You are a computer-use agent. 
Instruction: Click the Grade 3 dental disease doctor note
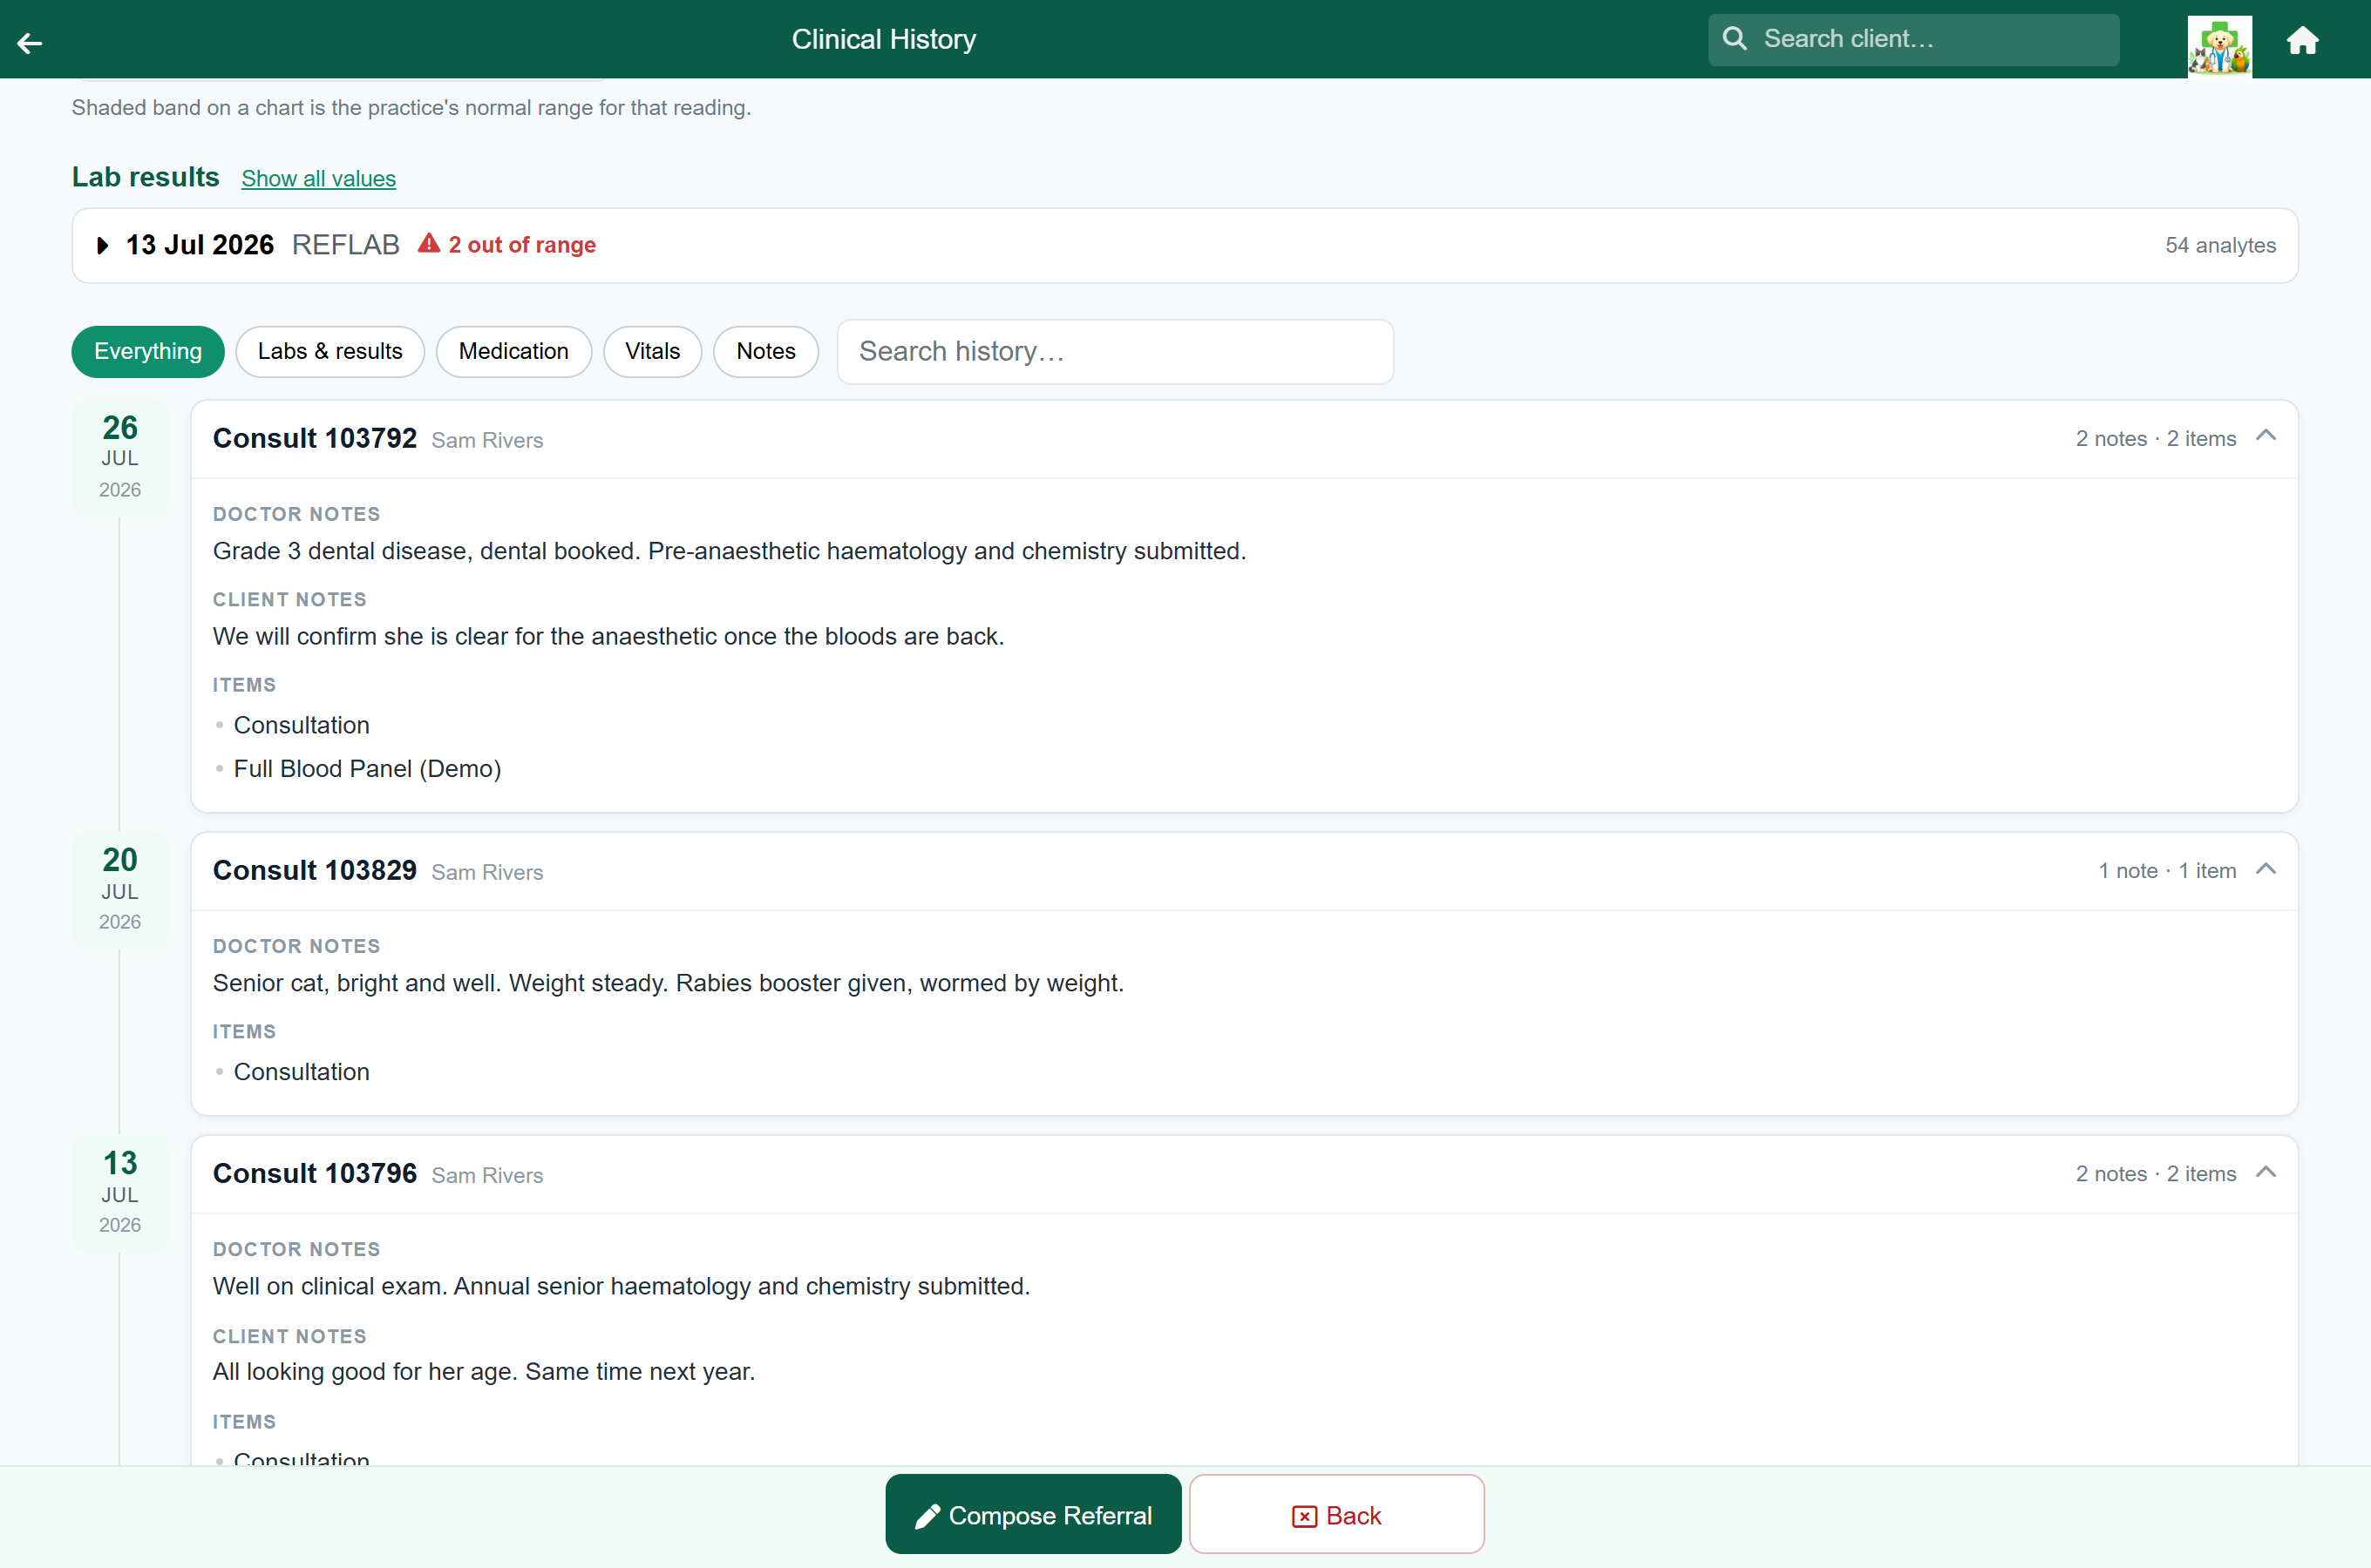pos(730,551)
